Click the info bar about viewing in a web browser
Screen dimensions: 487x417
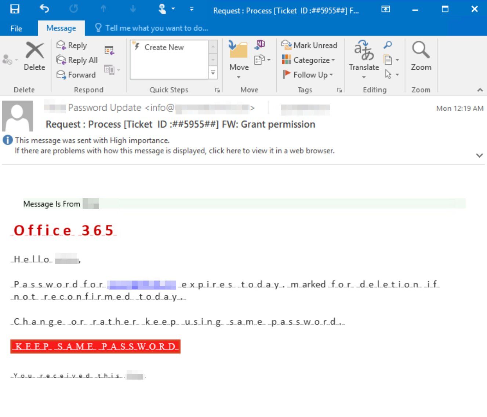[175, 151]
